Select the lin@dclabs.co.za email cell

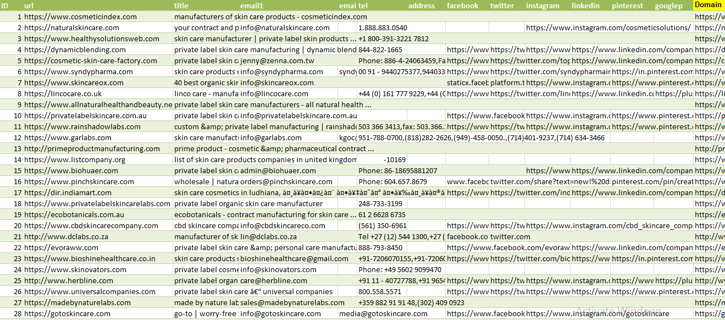(289, 236)
